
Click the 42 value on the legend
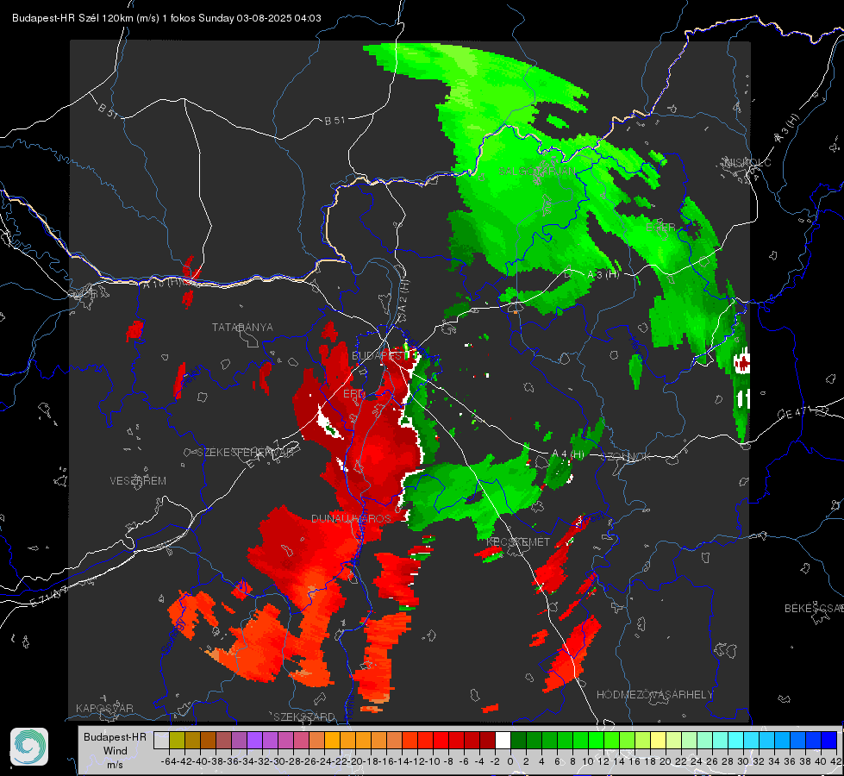pyautogui.click(x=836, y=761)
